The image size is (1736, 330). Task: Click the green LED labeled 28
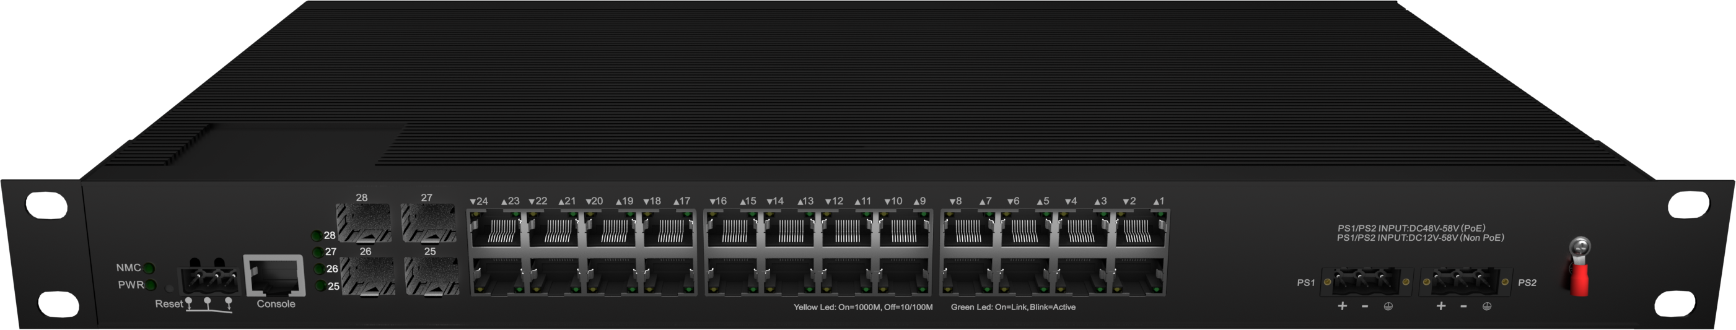(316, 236)
